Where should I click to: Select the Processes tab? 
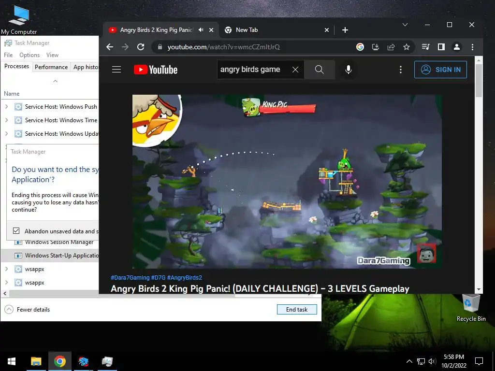pos(16,66)
